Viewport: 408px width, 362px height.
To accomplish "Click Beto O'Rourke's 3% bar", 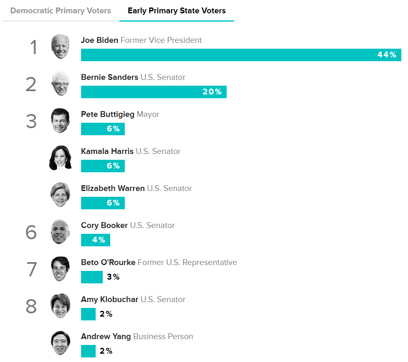I will [91, 277].
